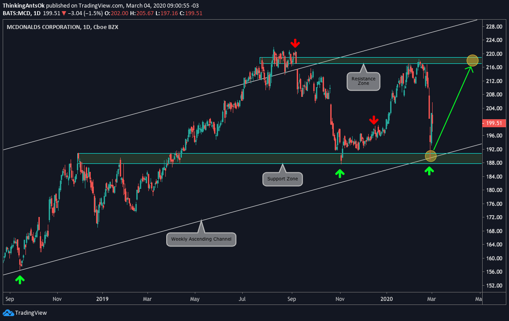Screen dimensions: 509x321
Task: Click the red down arrow above the September 2019 high
Action: coord(295,43)
